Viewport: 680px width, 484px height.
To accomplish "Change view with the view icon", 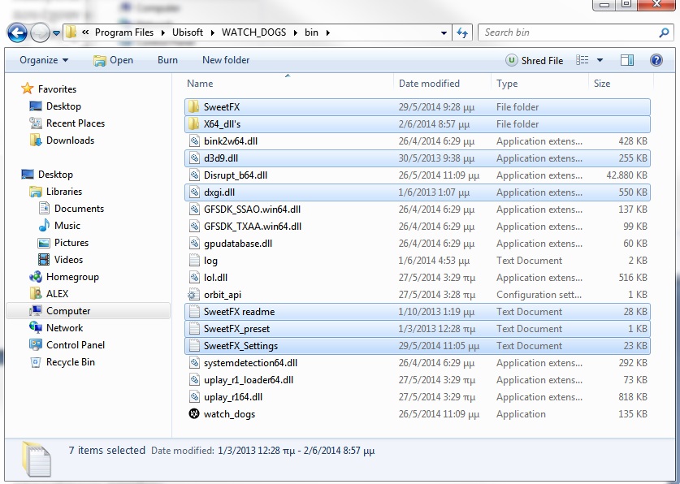I will pyautogui.click(x=582, y=60).
